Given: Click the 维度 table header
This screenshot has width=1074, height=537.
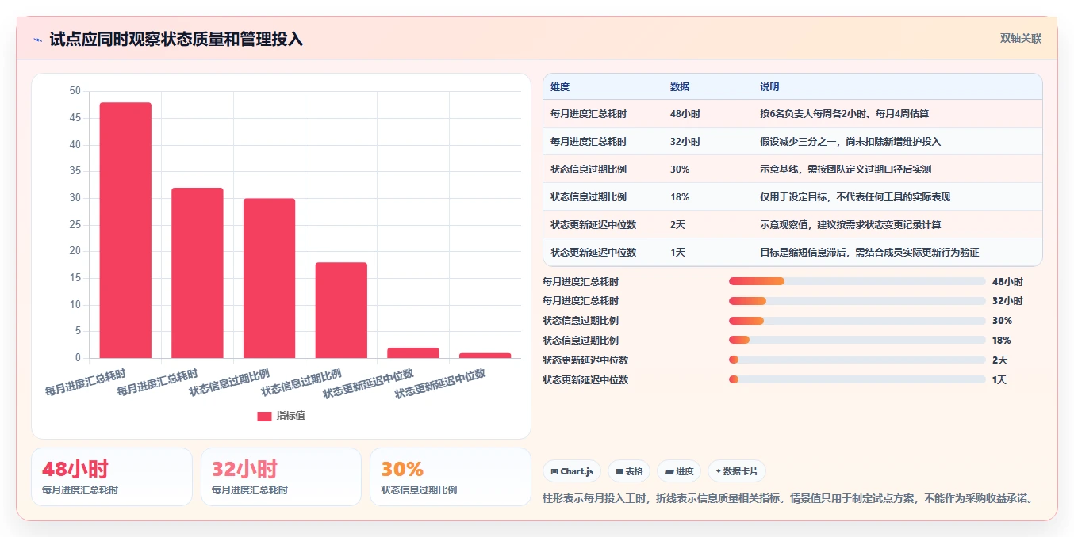Looking at the screenshot, I should [x=560, y=86].
